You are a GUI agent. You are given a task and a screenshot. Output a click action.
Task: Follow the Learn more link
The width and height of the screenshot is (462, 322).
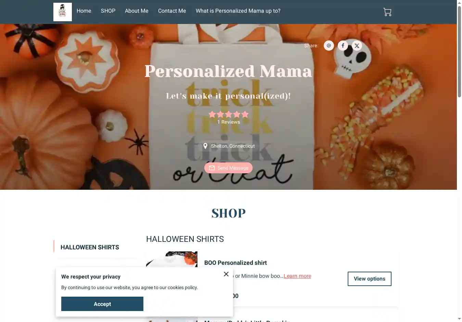297,276
